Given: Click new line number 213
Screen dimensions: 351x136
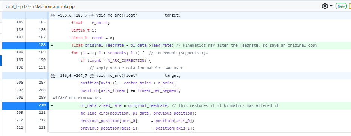Looking at the screenshot, I should 42,128.
